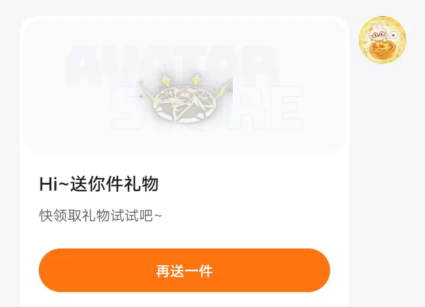Open the sender's bunny profile avatar
The width and height of the screenshot is (425, 307).
click(x=383, y=40)
